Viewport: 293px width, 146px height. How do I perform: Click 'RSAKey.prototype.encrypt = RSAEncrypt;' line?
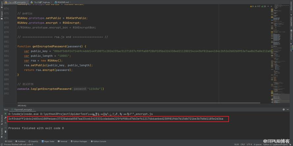click(49, 23)
